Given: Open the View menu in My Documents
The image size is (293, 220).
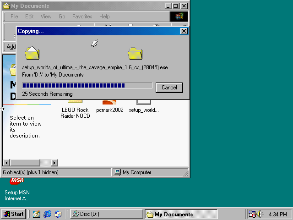Looking at the screenshot, I should (x=46, y=16).
